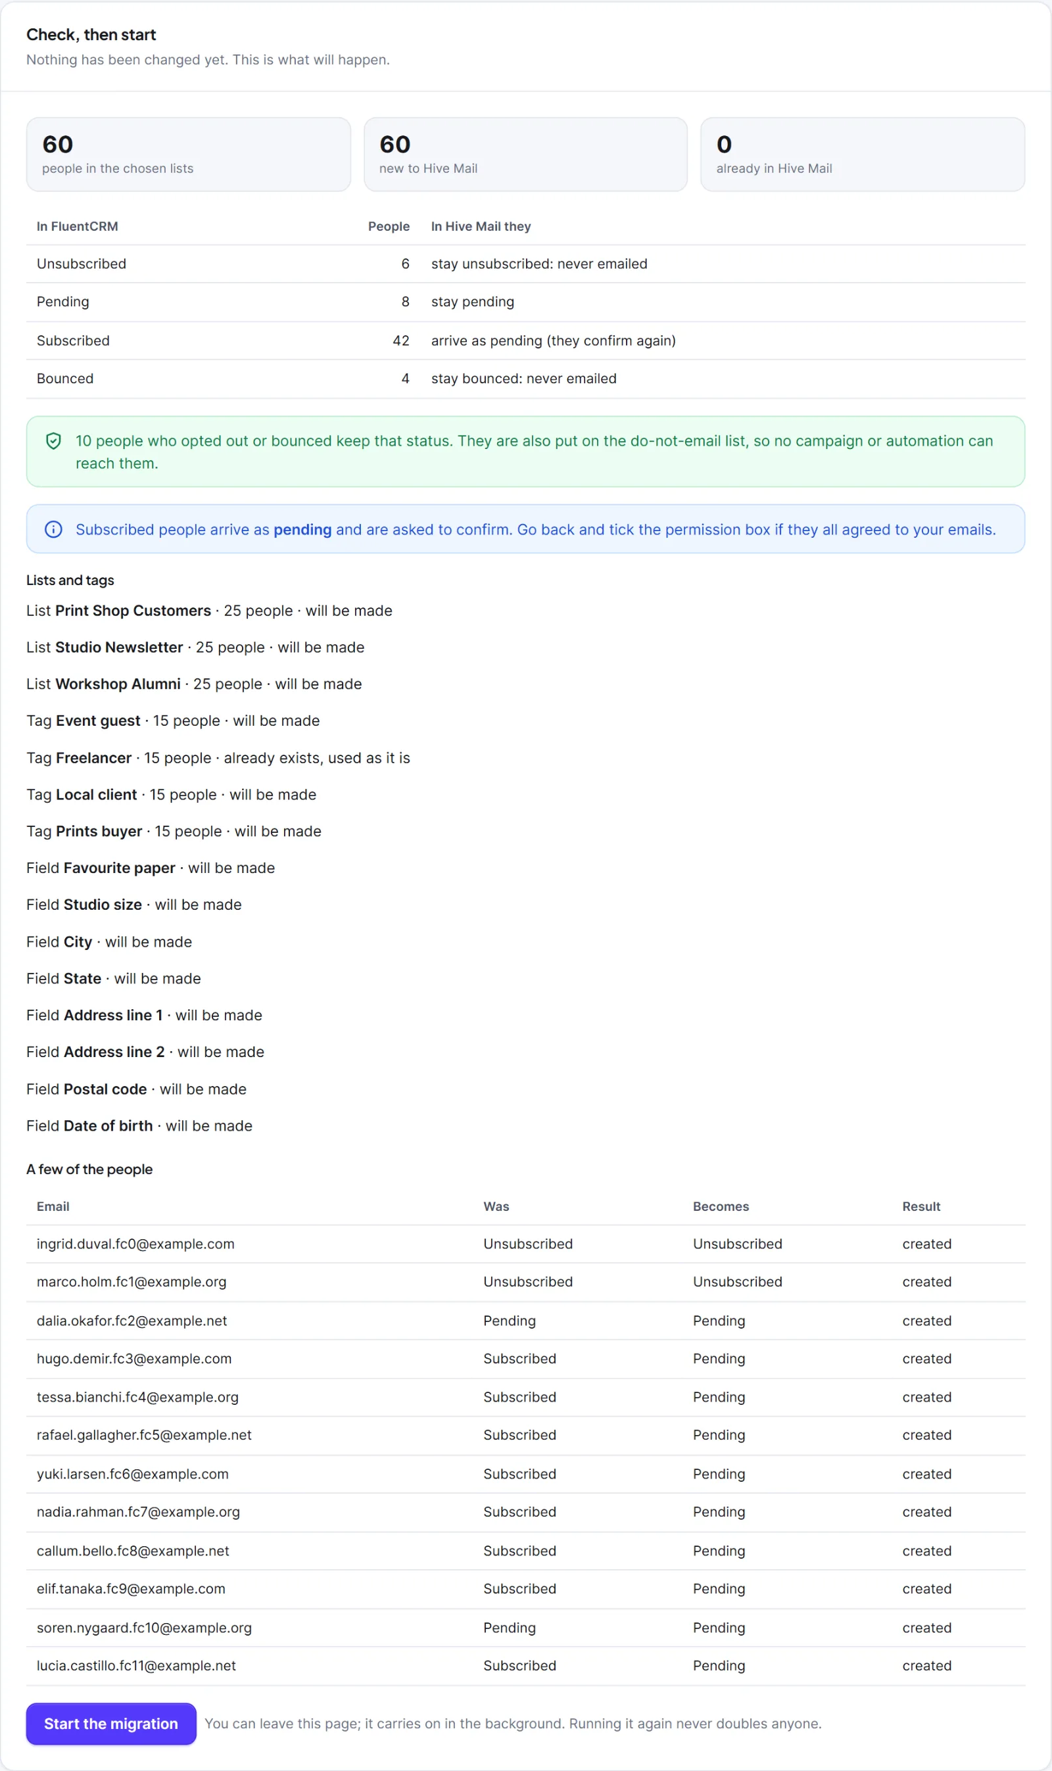Click email lucia.castillo.fc11@example.net
The width and height of the screenshot is (1052, 1771).
click(136, 1666)
